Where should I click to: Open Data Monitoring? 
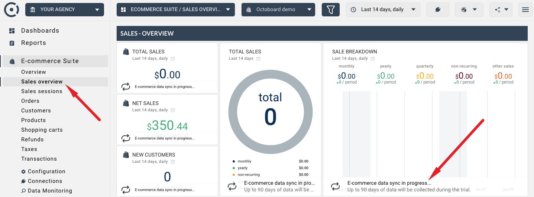coord(50,191)
